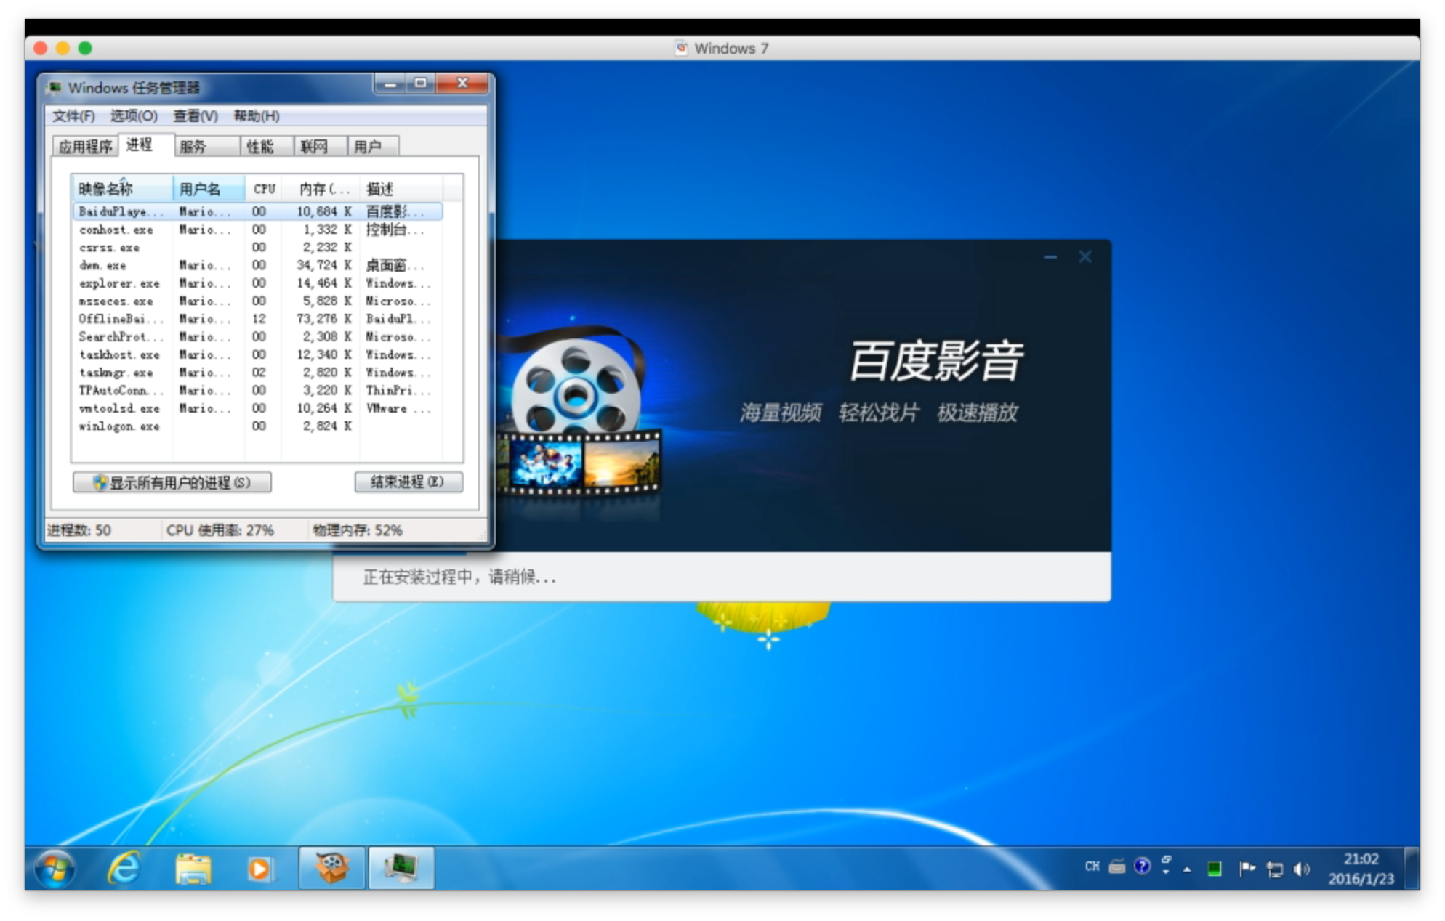Minimize the Task Manager window
The width and height of the screenshot is (1445, 921).
[390, 84]
